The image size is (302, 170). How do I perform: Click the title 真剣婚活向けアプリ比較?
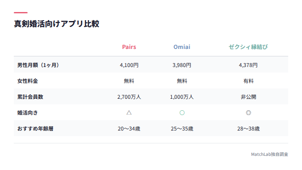(57, 24)
